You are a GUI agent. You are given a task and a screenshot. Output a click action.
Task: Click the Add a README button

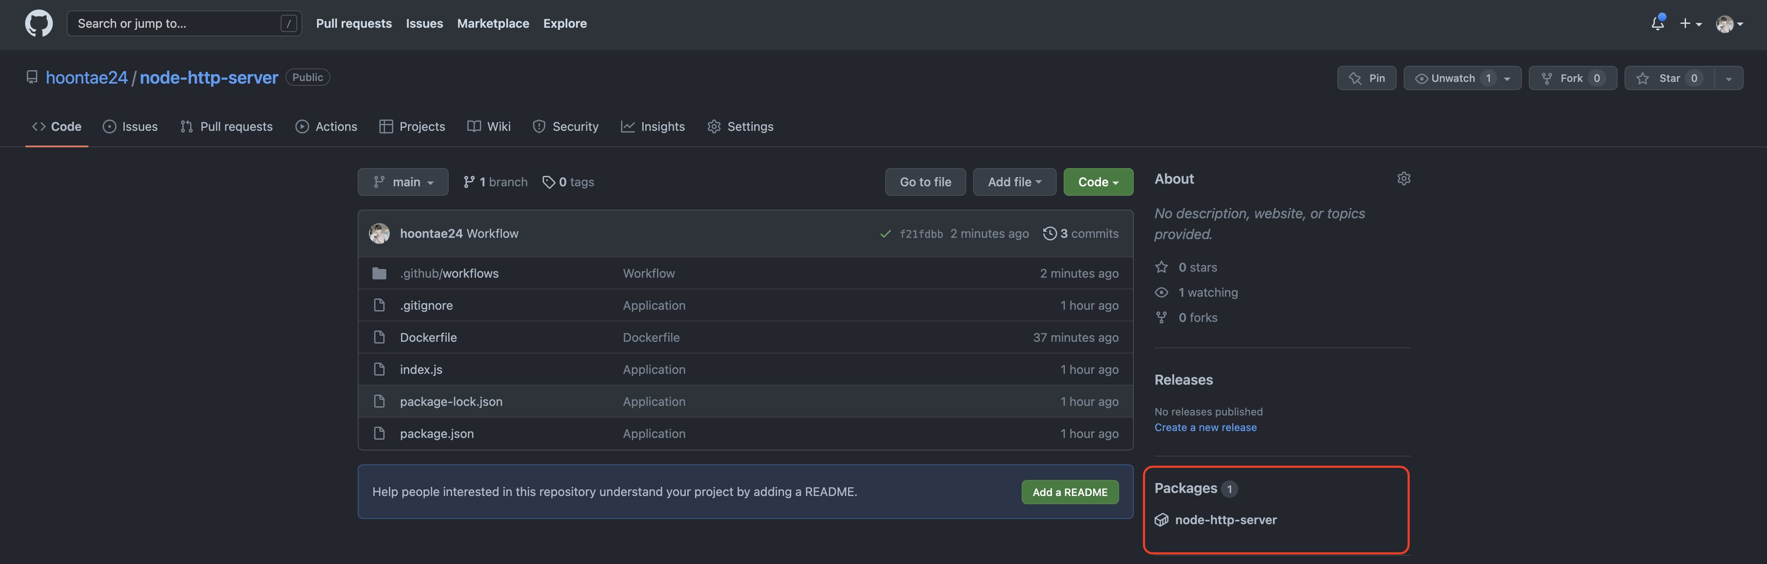tap(1070, 492)
